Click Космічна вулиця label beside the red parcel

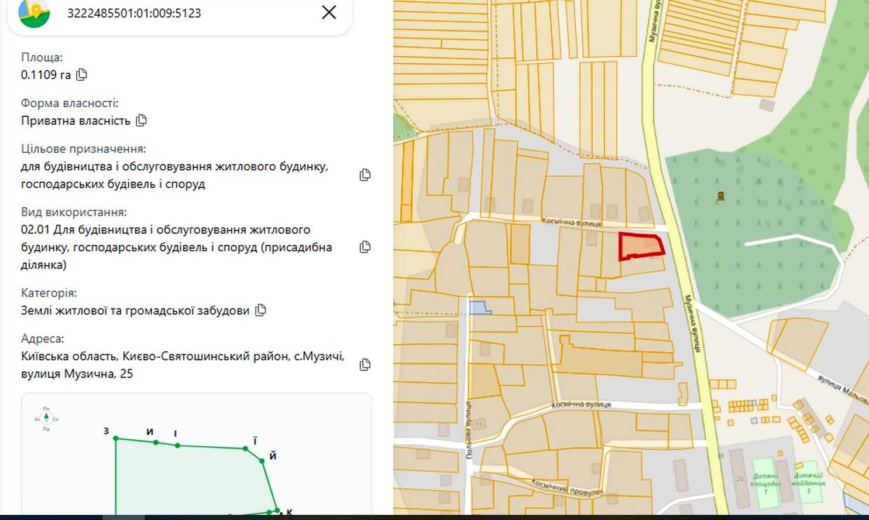pos(571,222)
